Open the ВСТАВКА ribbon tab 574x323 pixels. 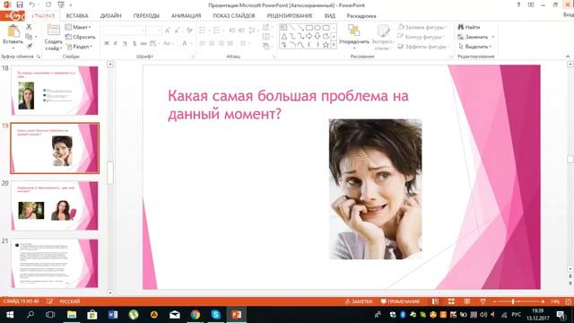tap(77, 16)
